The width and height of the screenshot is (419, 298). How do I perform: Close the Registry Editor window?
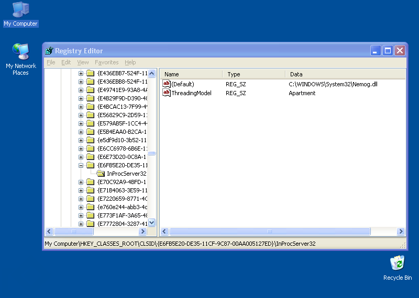coord(400,50)
